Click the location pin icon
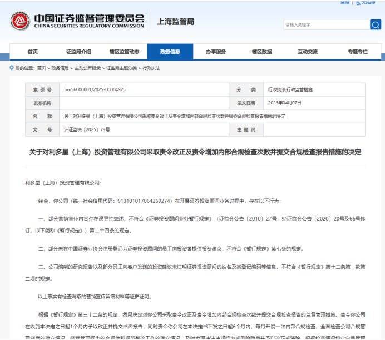This screenshot has width=385, height=340. coord(12,68)
